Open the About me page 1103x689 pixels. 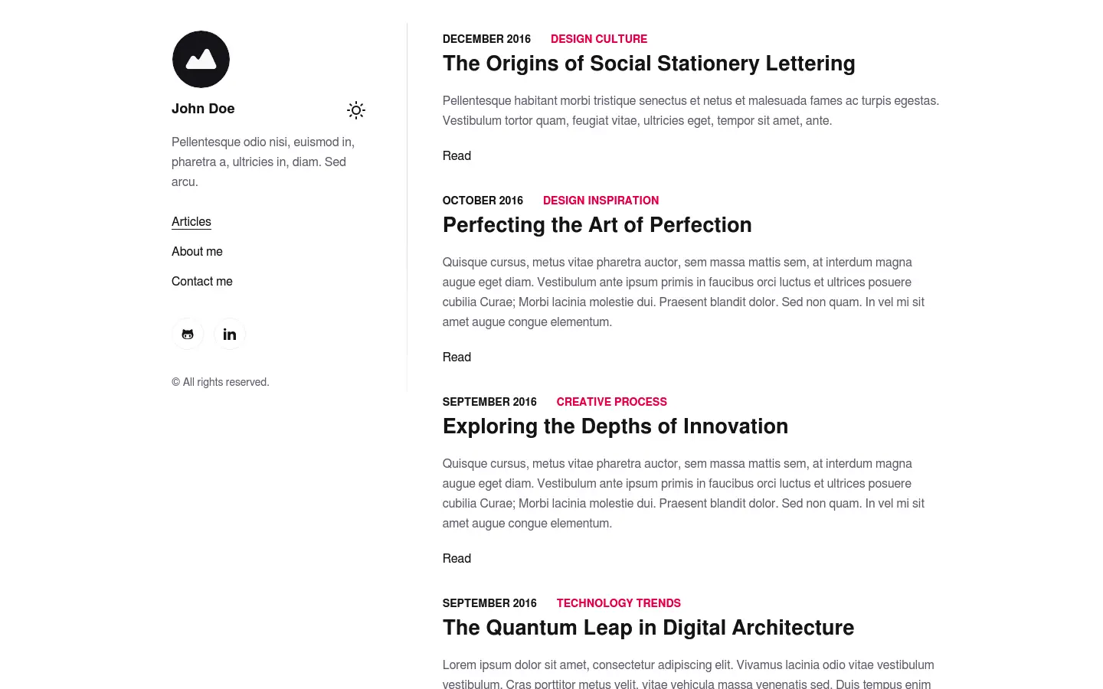tap(197, 252)
